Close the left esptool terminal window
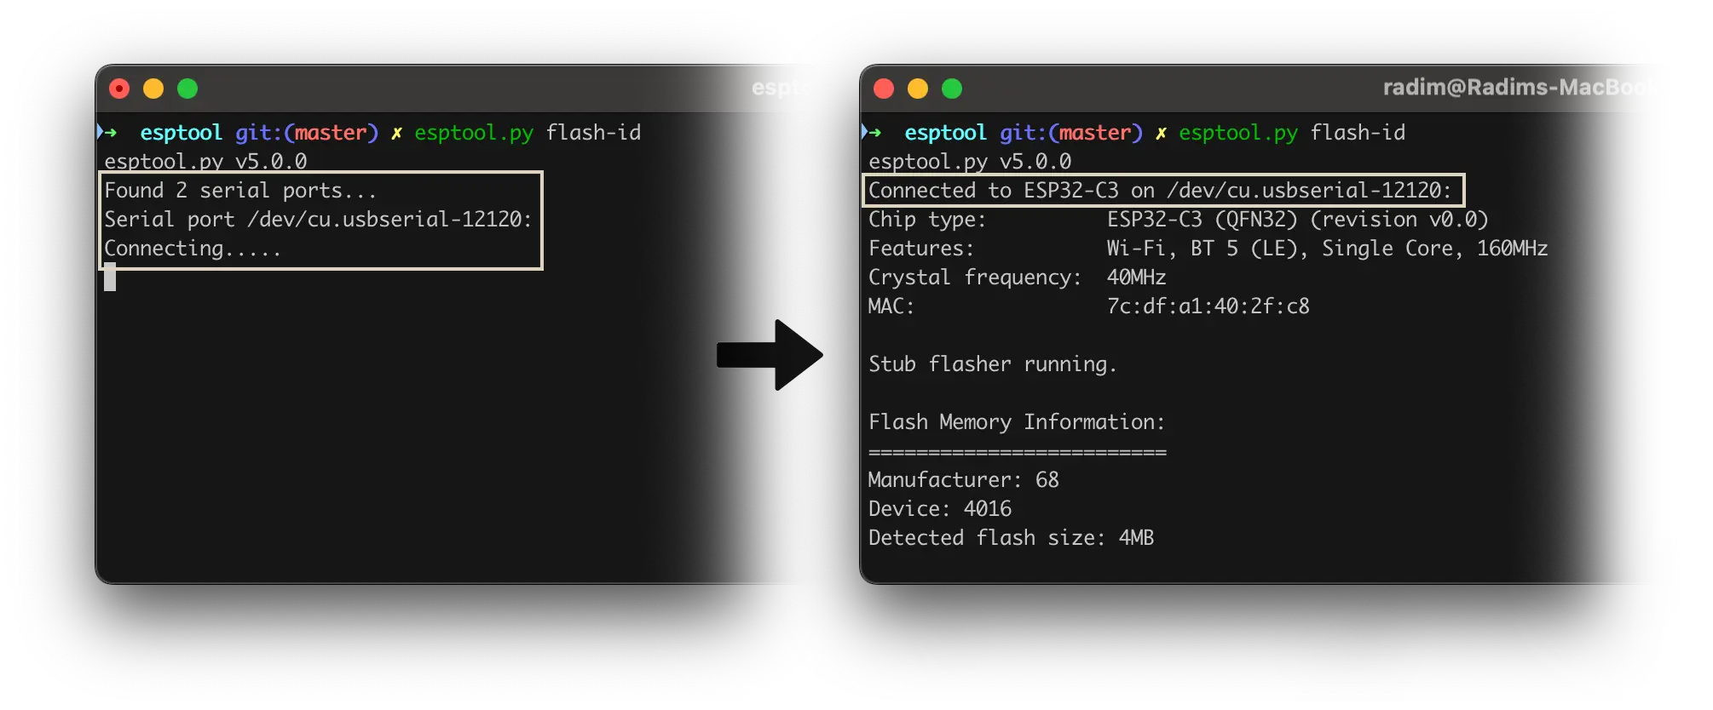Screen dimensions: 1713x710 click(119, 89)
